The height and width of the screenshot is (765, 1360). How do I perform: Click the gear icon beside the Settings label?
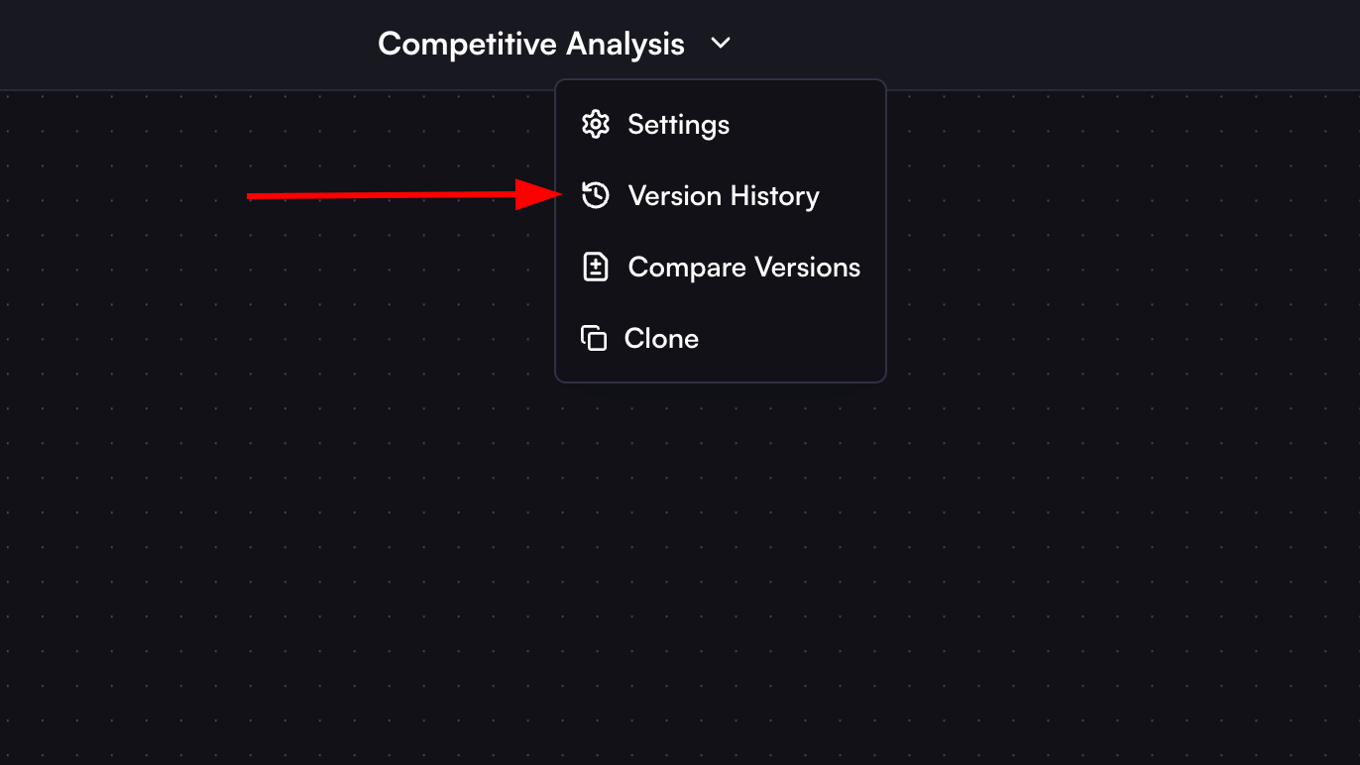click(595, 124)
